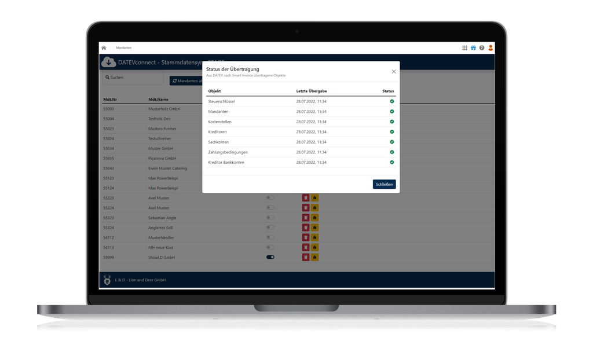Enable the toggle for mandant 55223
593x341 pixels.
click(270, 198)
